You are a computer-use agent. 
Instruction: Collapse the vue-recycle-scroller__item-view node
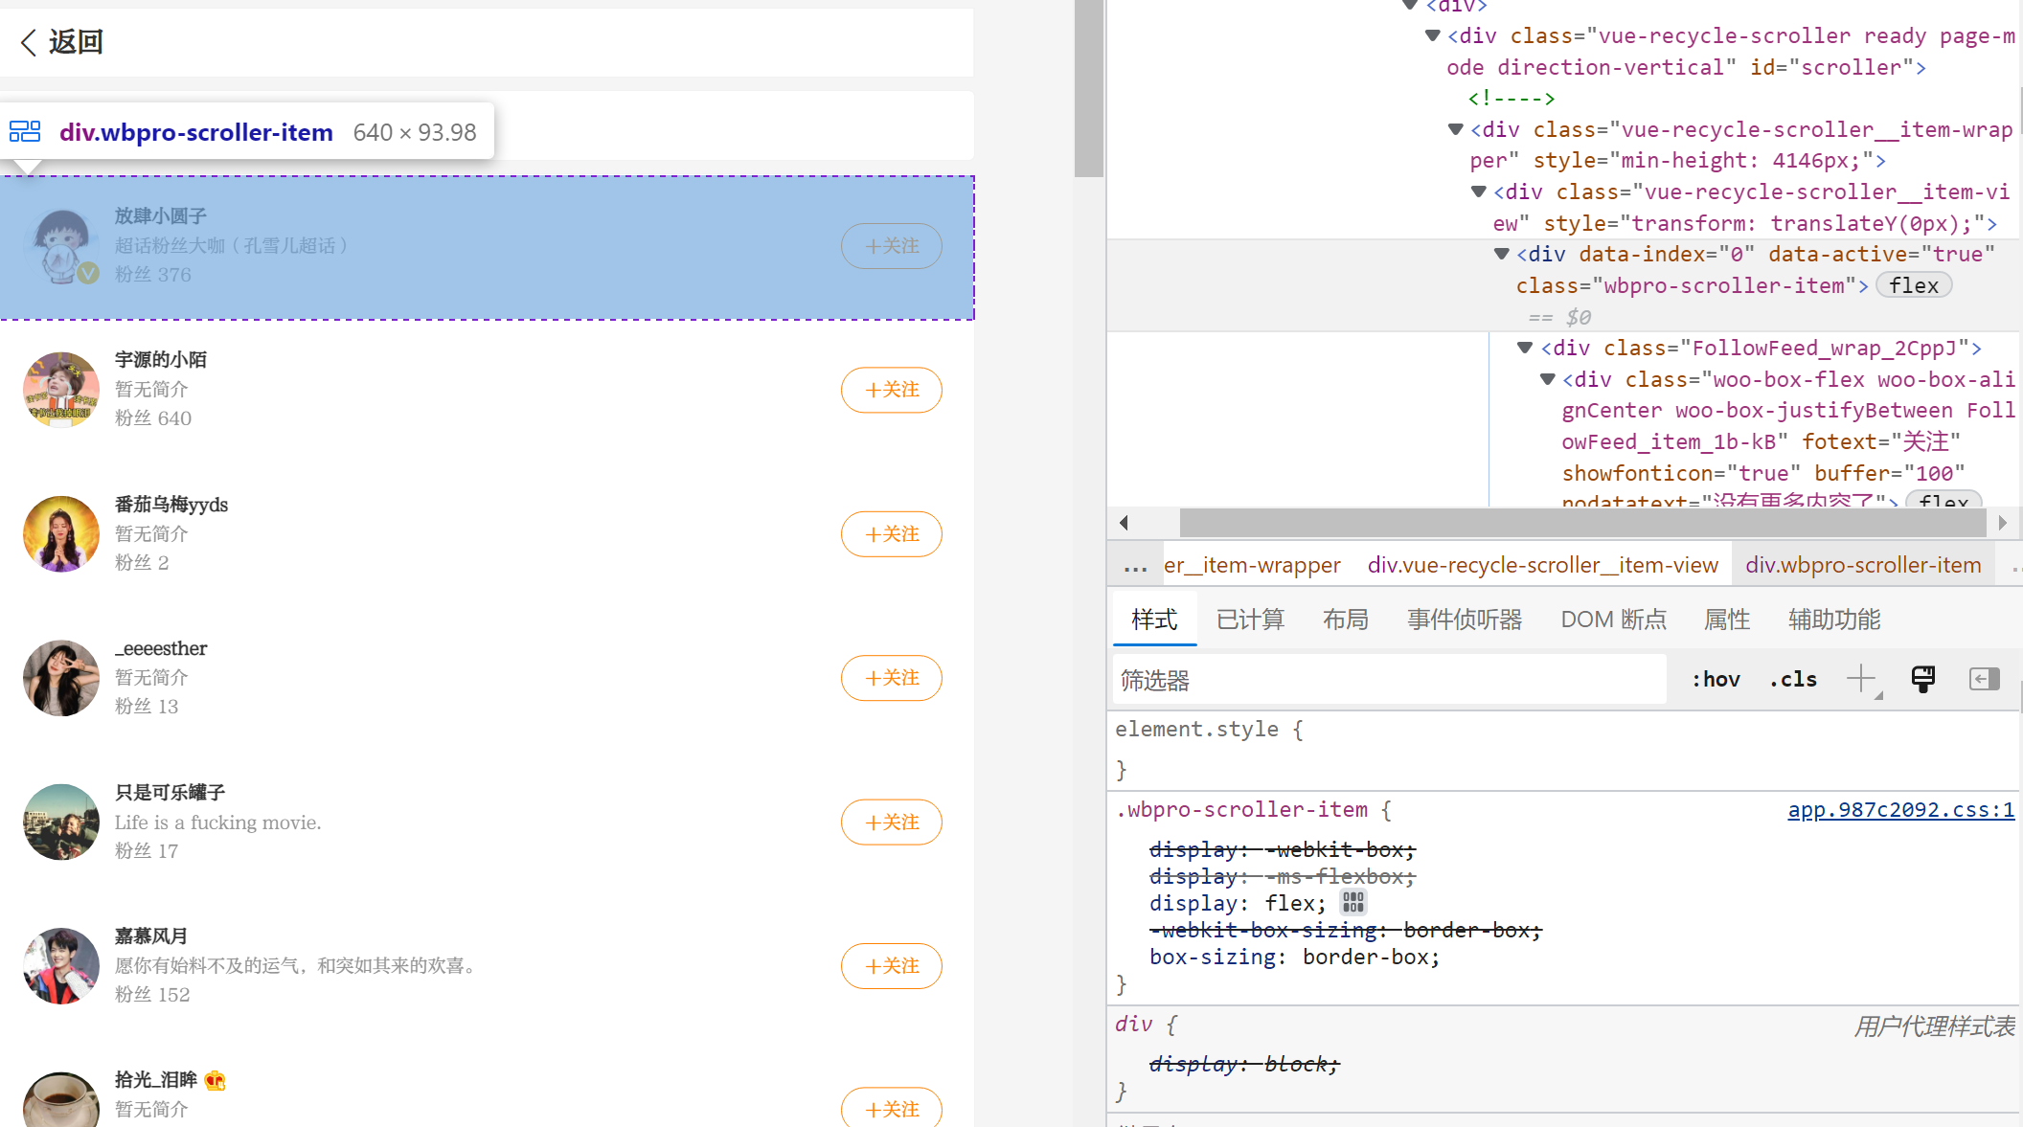pos(1479,192)
